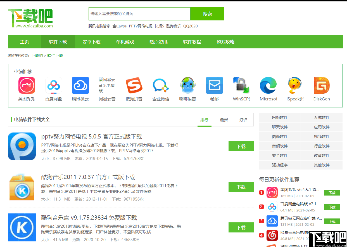The width and height of the screenshot is (347, 247).
Task: Click the 搜狗拼音 recommended icon
Action: coord(134,85)
